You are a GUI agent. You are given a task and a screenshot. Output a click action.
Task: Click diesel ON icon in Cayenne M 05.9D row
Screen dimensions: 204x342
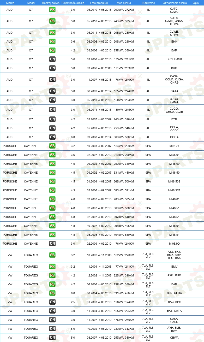coord(52,244)
